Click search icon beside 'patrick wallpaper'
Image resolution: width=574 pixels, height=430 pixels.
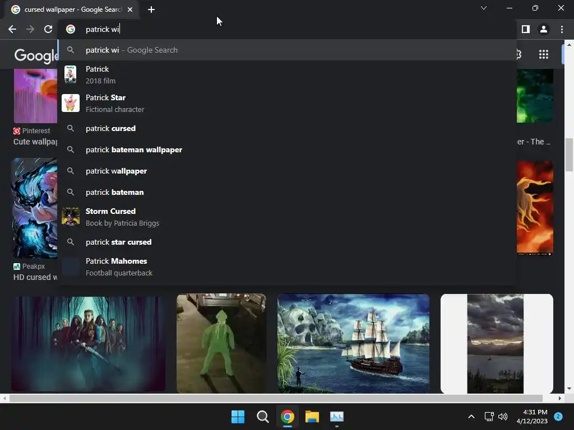tap(70, 171)
